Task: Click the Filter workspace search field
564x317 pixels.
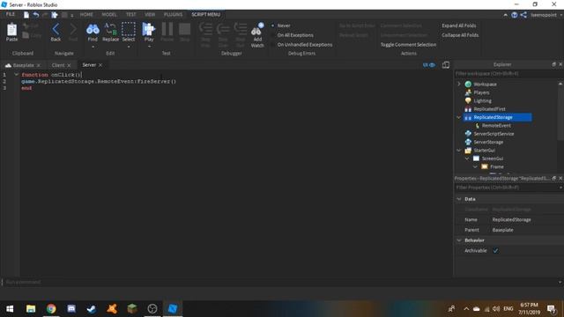Action: pyautogui.click(x=506, y=74)
